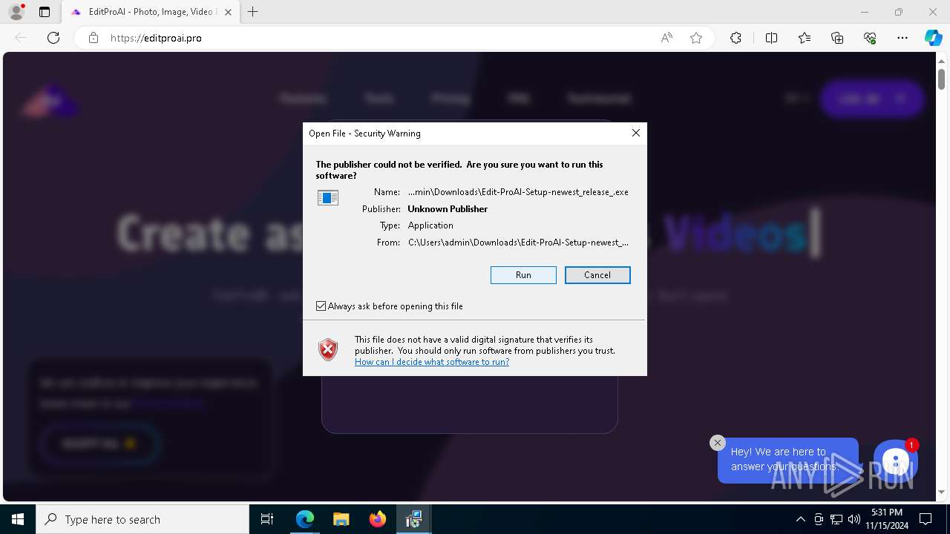Viewport: 950px width, 534px height.
Task: Show hidden system tray icons
Action: (x=800, y=519)
